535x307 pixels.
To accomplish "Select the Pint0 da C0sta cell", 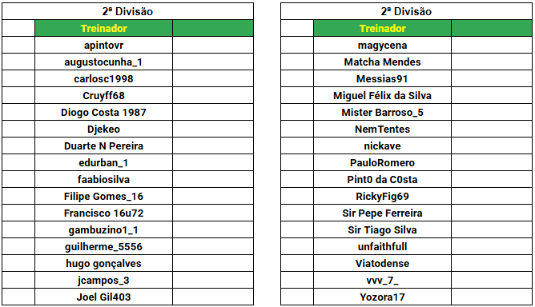I will click(x=382, y=179).
